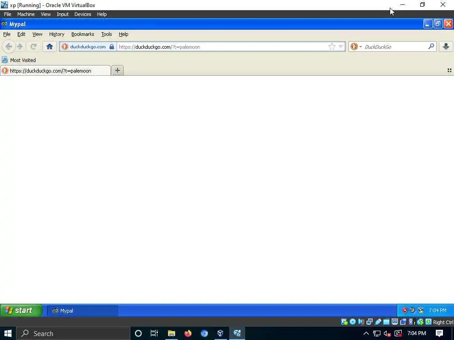Screen dimensions: 454x340
Task: Open the search engine selector dropdown
Action: click(x=356, y=46)
